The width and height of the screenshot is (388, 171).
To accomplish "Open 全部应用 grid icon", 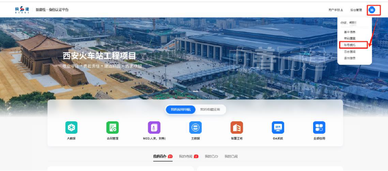I will click(x=319, y=128).
